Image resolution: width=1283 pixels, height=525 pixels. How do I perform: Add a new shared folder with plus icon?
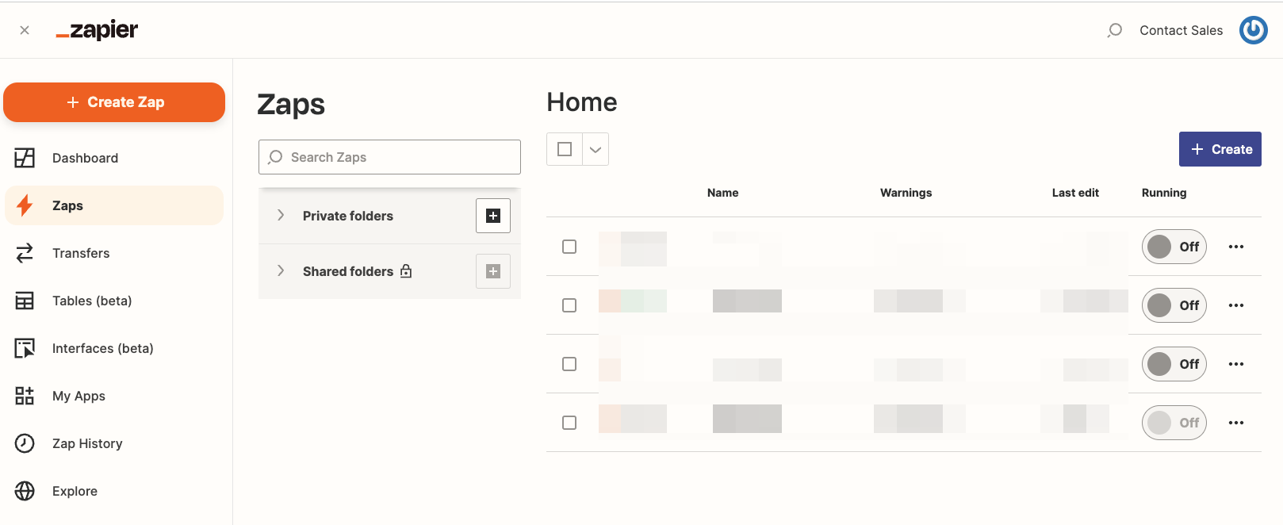tap(493, 271)
